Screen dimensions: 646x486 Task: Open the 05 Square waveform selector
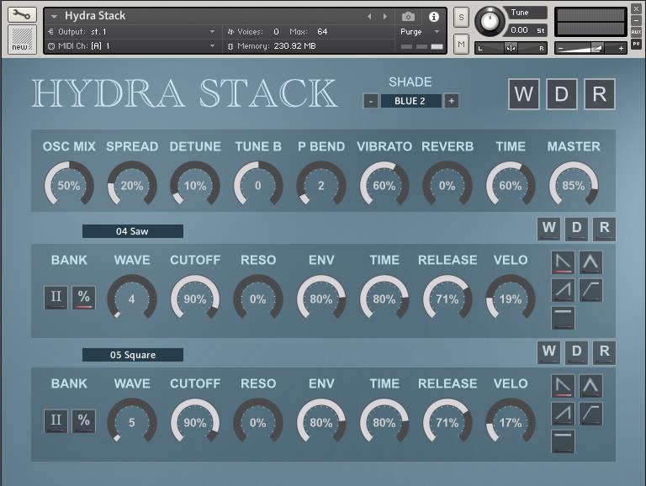point(133,355)
